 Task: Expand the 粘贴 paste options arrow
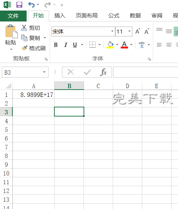11,49
